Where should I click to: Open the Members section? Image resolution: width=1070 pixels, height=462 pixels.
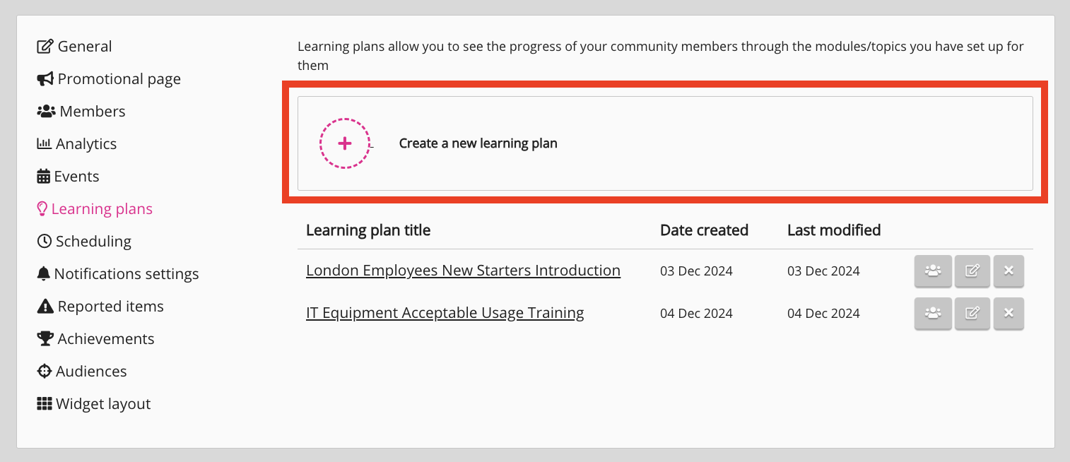pos(92,112)
